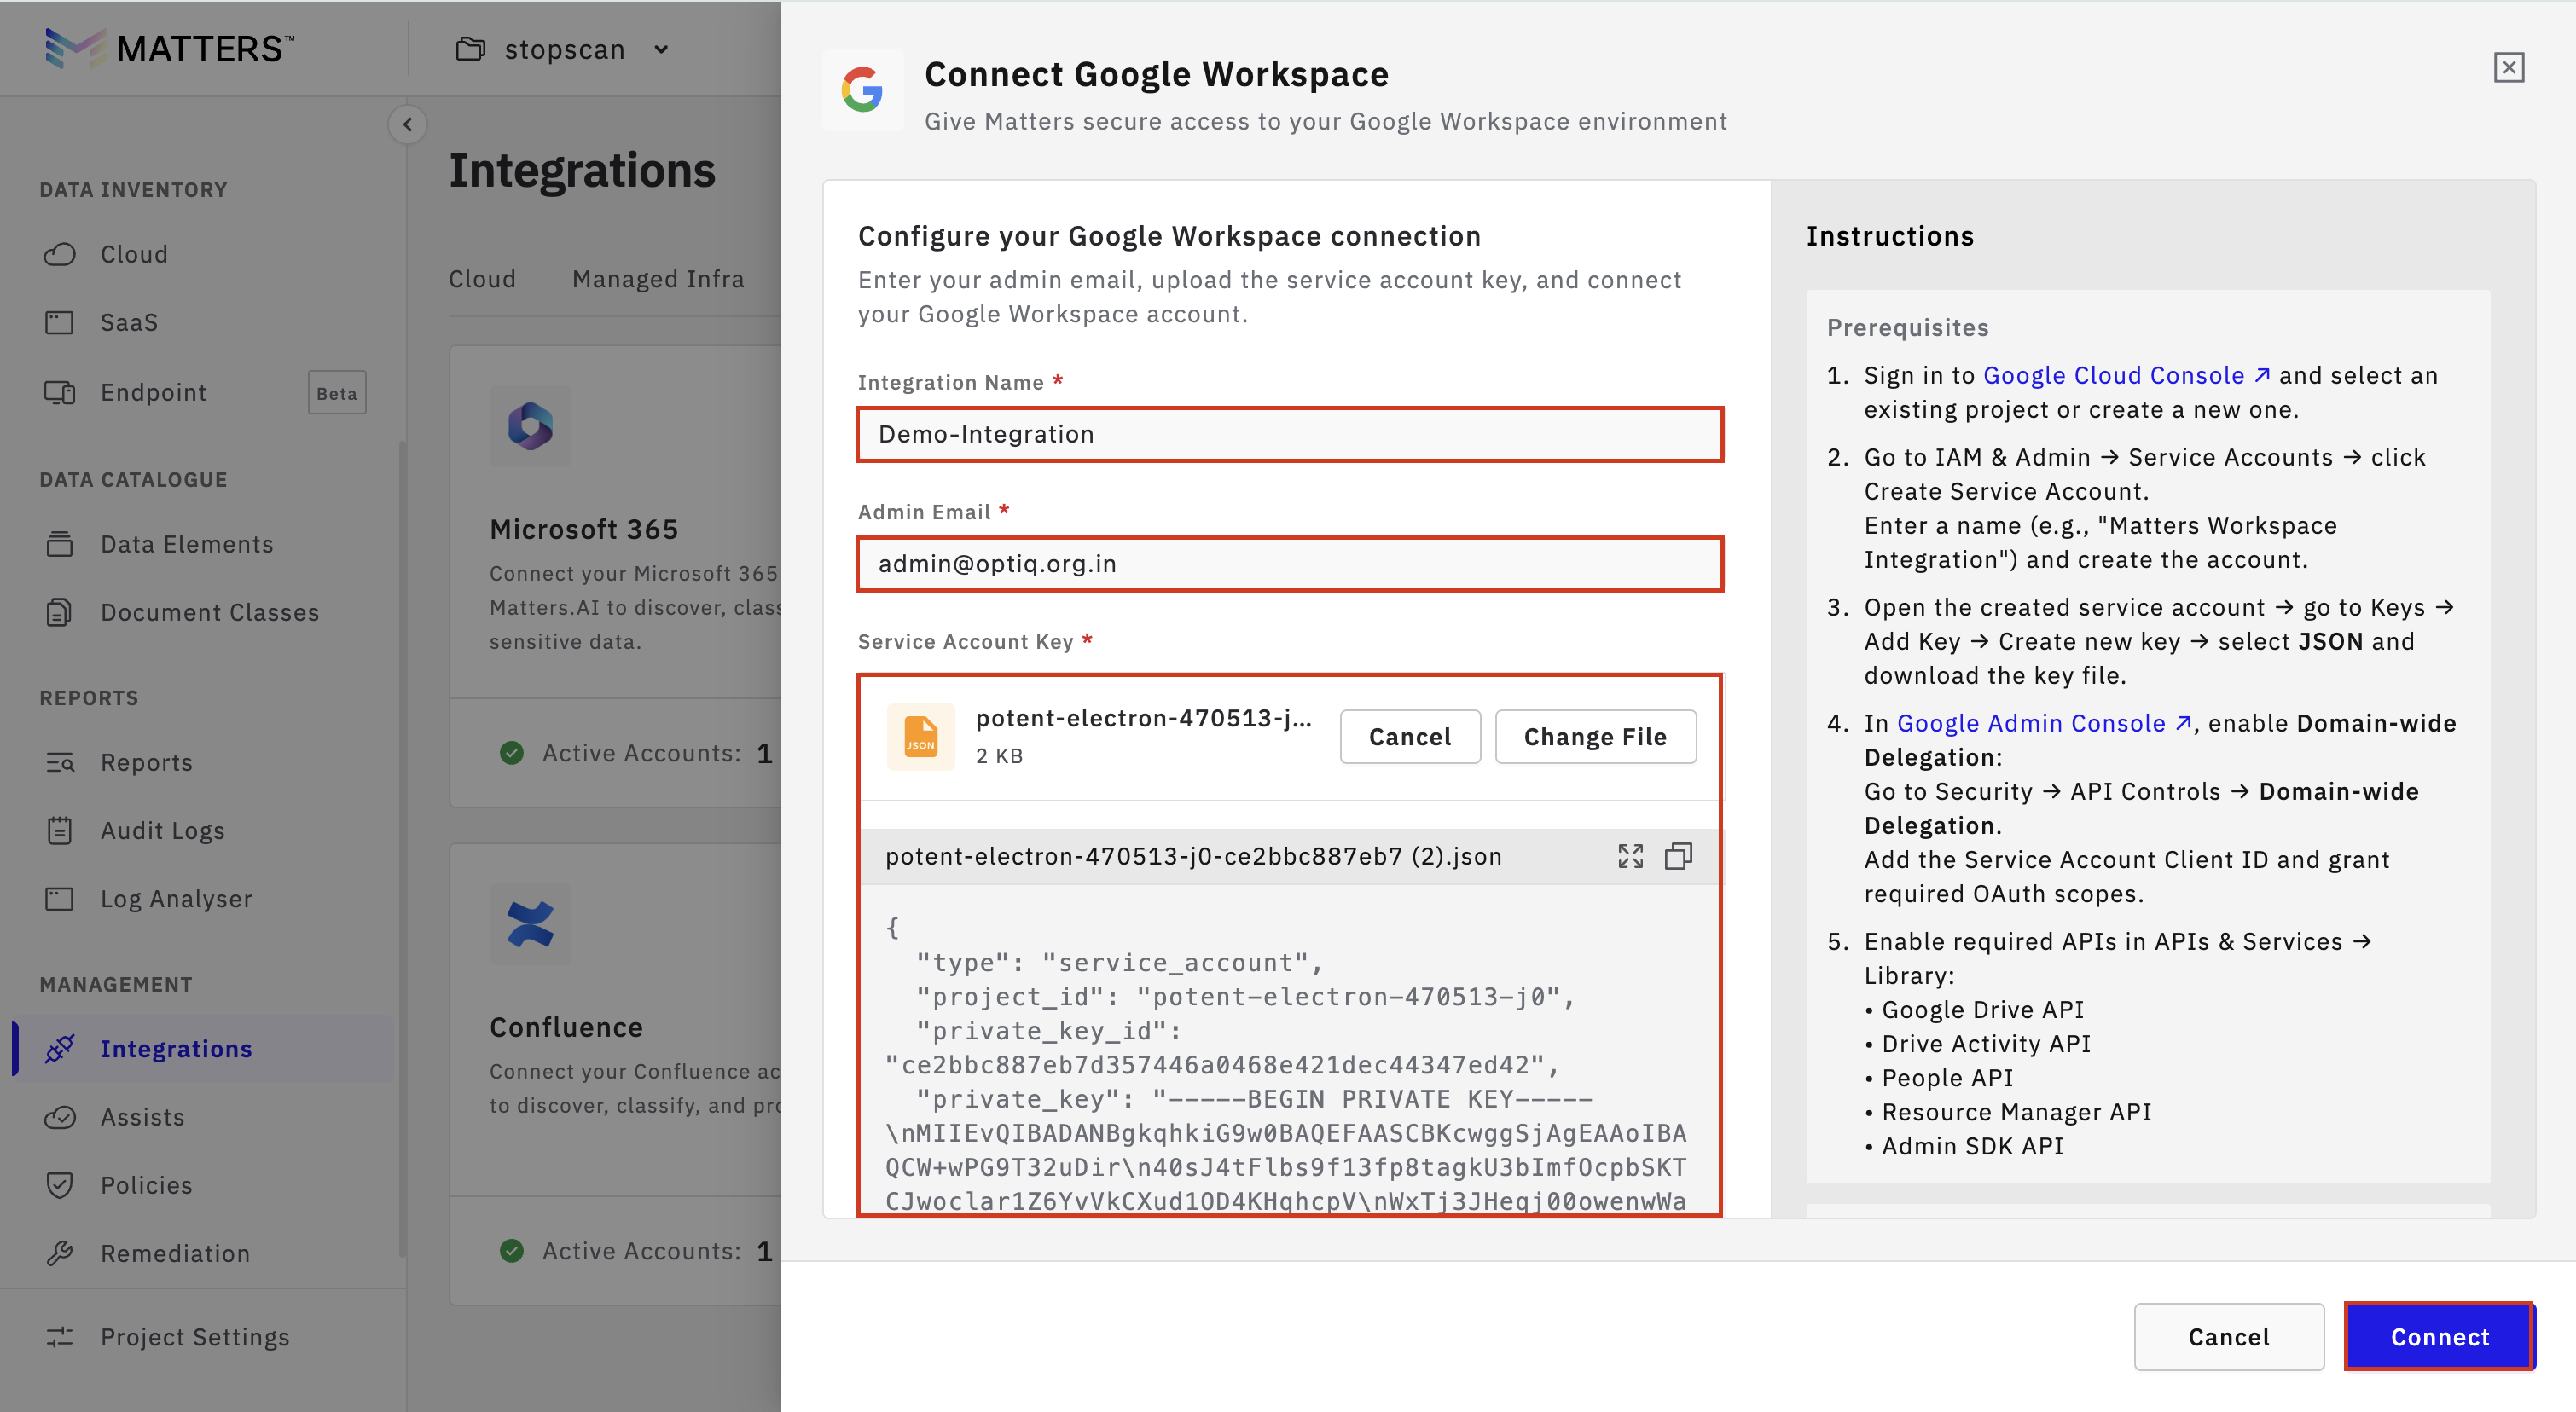The height and width of the screenshot is (1412, 2576).
Task: Click the "2 KB" file size text
Action: 999,755
